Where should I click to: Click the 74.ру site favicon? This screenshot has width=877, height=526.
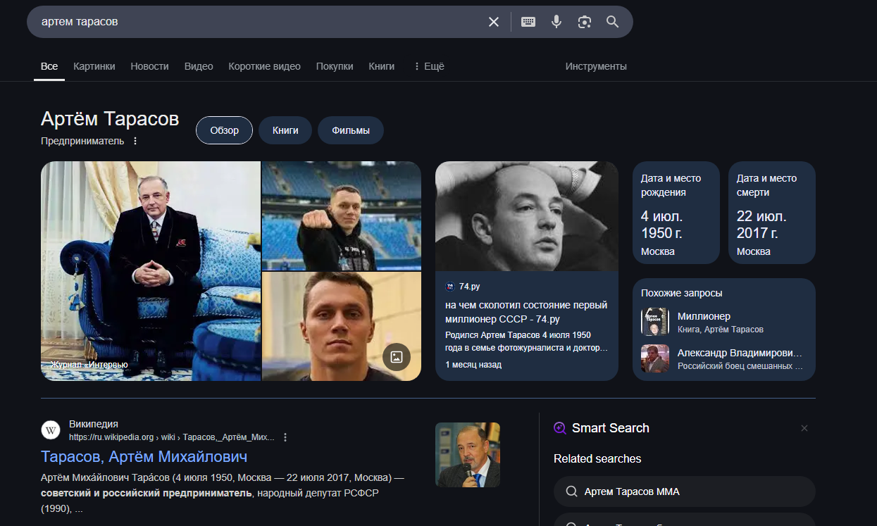coord(450,287)
